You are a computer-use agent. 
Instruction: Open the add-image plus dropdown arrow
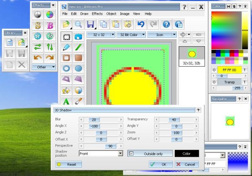coord(189,34)
